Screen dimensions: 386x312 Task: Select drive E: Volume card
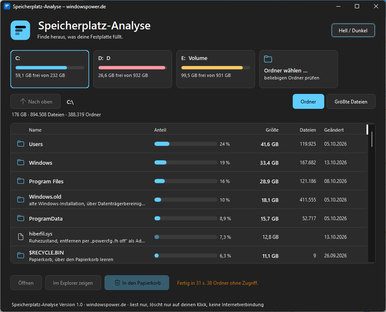216,69
